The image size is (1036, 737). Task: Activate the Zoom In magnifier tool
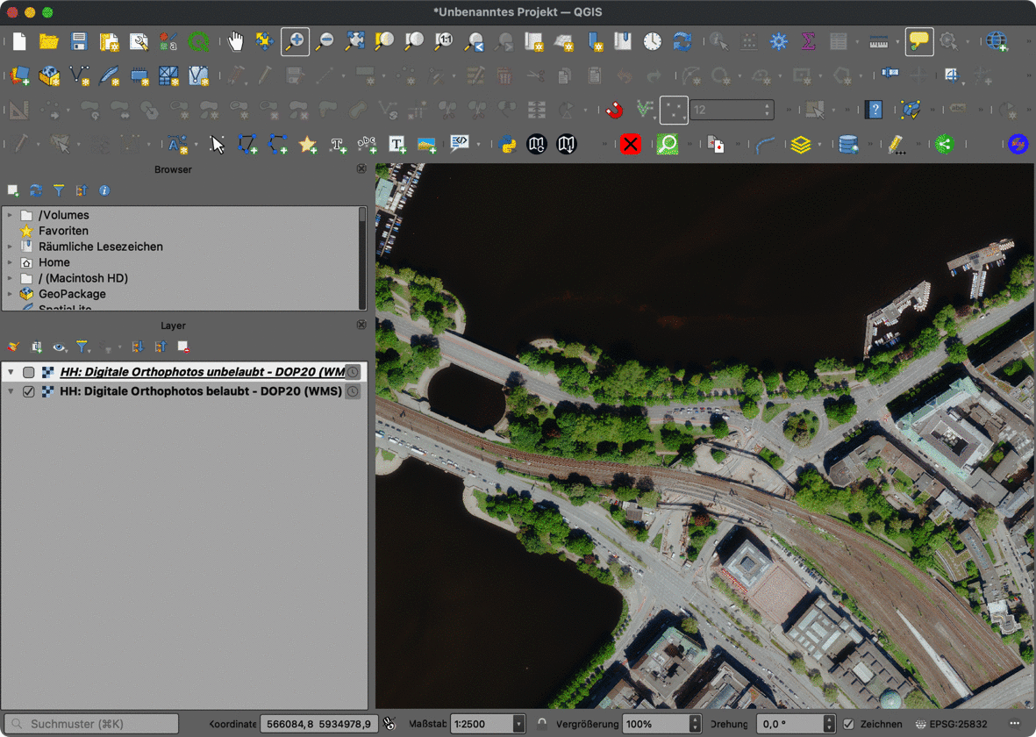click(295, 41)
